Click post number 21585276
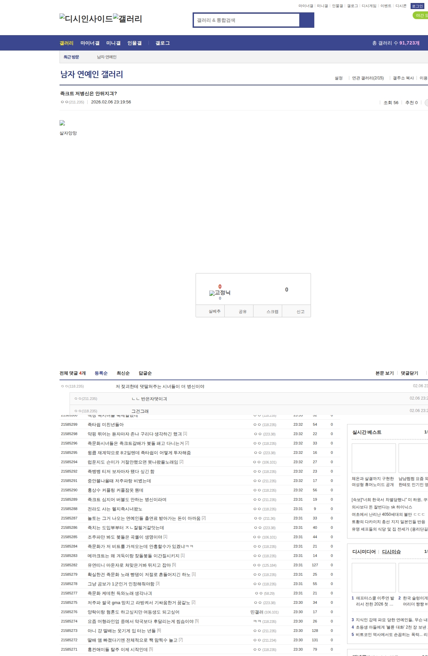 point(69,612)
